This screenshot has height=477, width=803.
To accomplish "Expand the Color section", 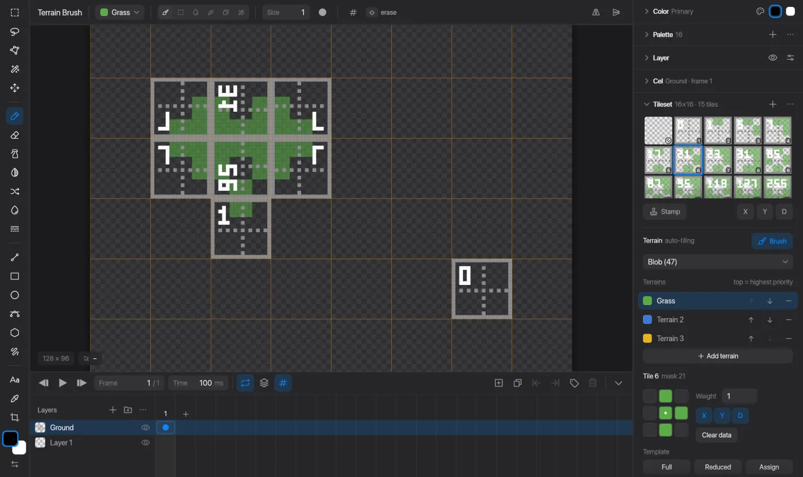I will pyautogui.click(x=647, y=11).
